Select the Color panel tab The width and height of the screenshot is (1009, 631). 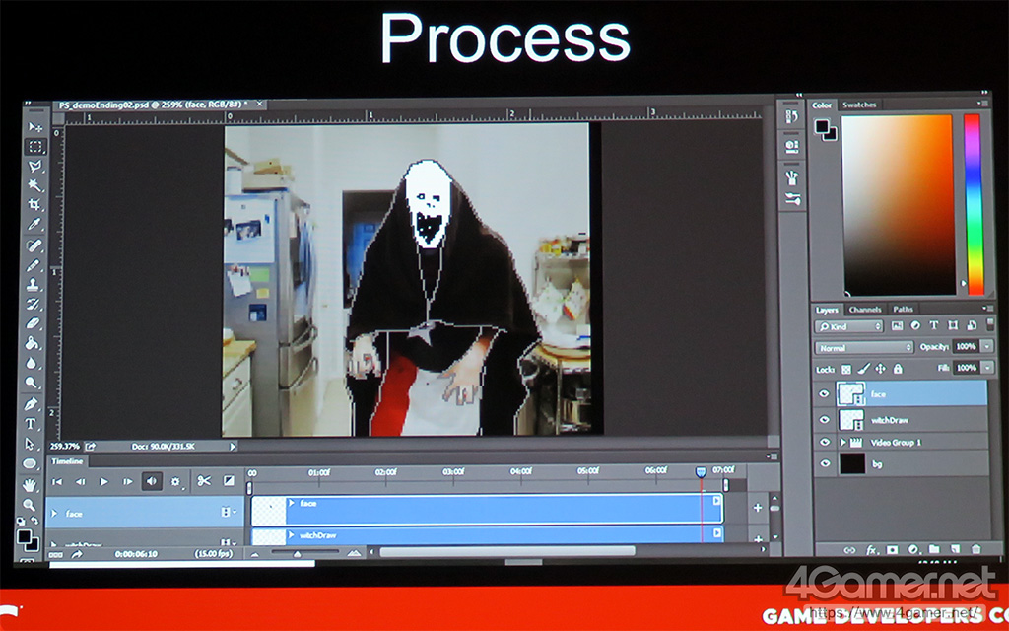[822, 105]
